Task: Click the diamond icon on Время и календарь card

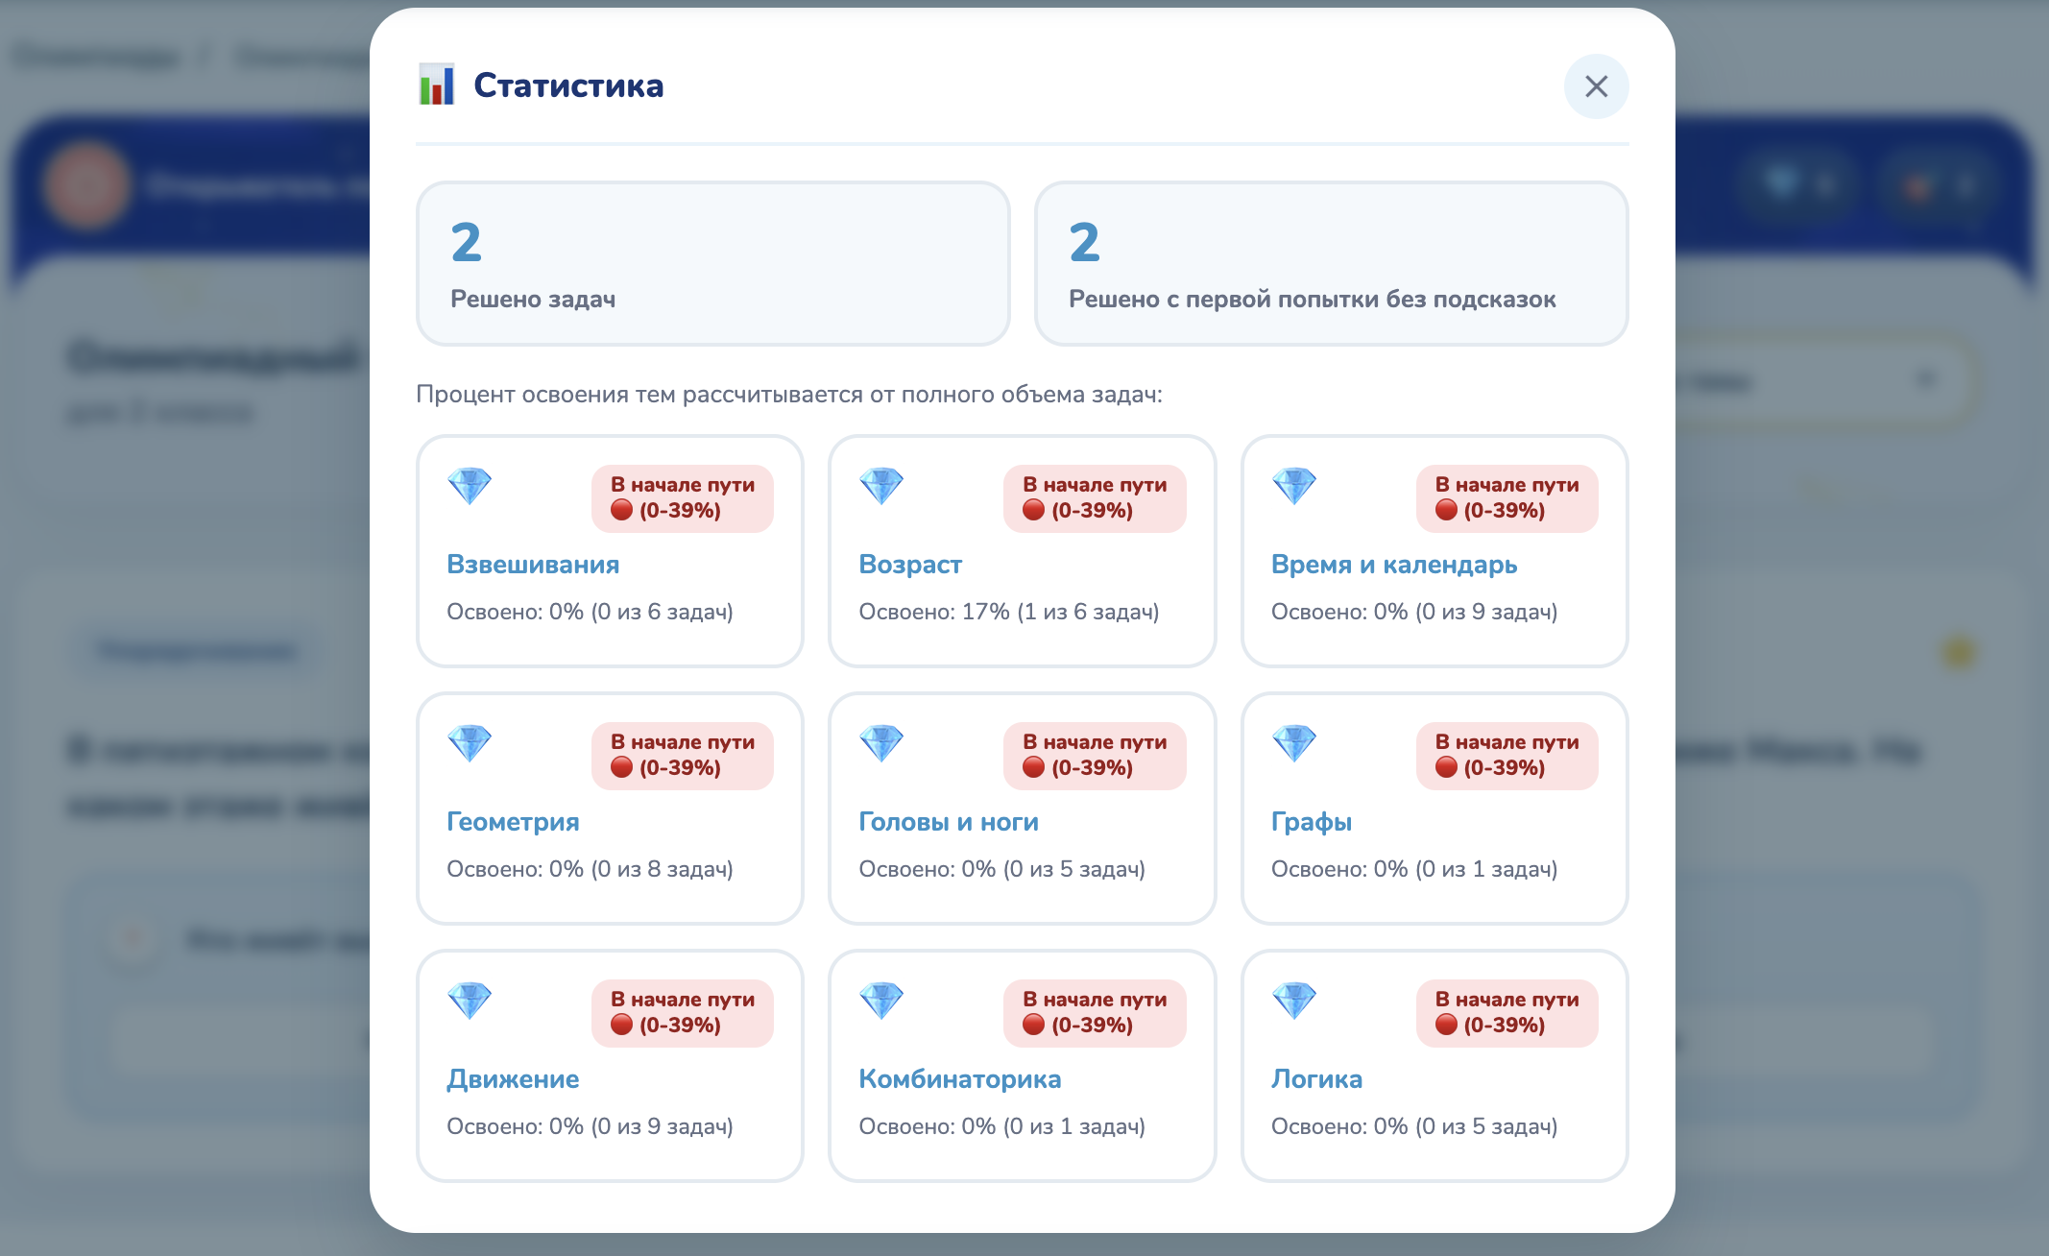Action: point(1294,486)
